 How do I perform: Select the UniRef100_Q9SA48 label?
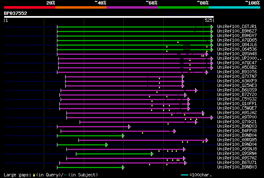click(x=237, y=54)
